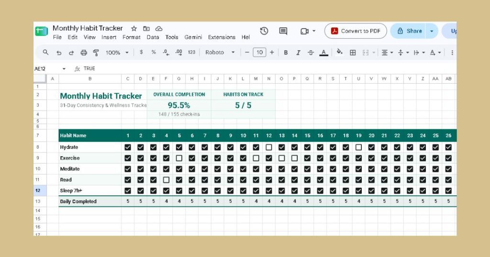
Task: Open the text color picker
Action: tap(324, 53)
